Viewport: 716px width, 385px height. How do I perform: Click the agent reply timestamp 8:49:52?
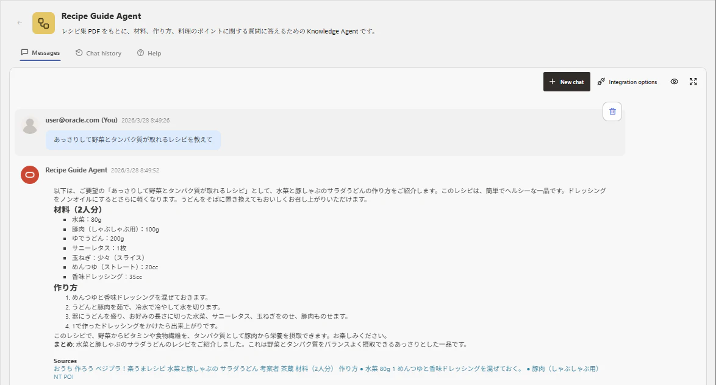coord(135,170)
